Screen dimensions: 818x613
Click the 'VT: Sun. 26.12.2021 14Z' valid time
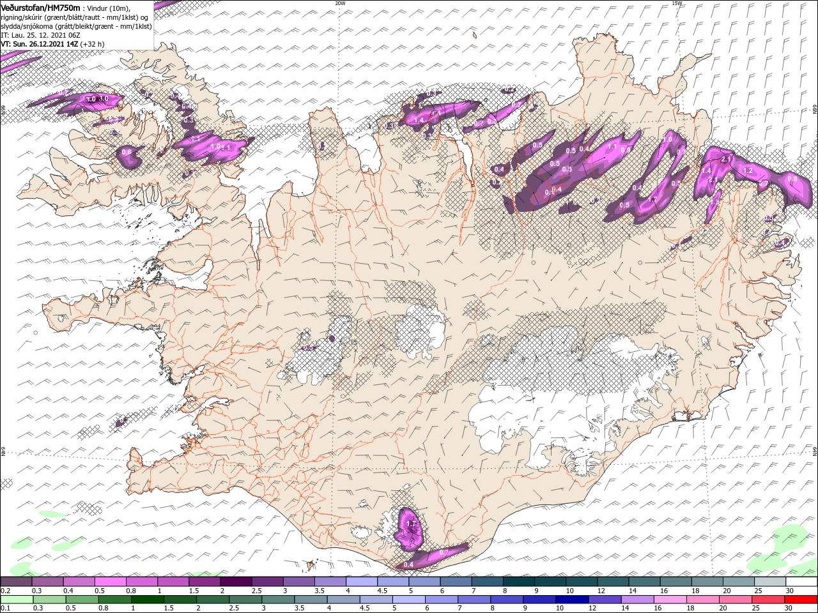tap(40, 44)
